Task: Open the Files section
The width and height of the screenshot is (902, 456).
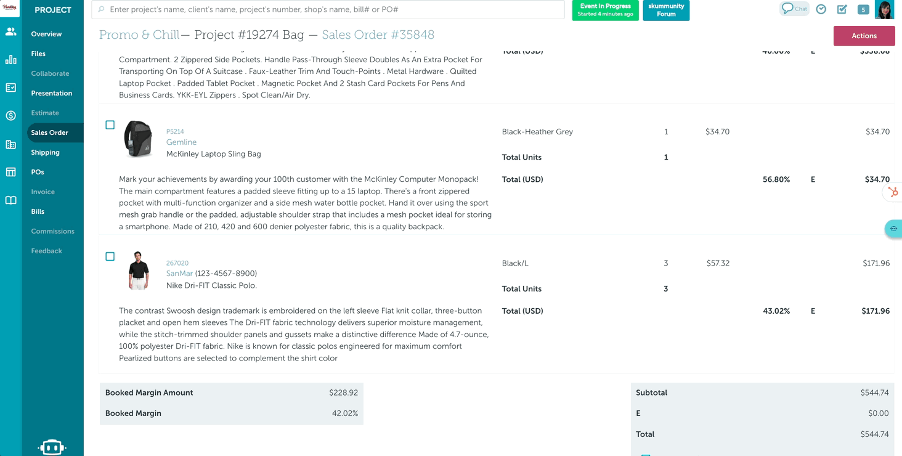Action: [x=38, y=54]
